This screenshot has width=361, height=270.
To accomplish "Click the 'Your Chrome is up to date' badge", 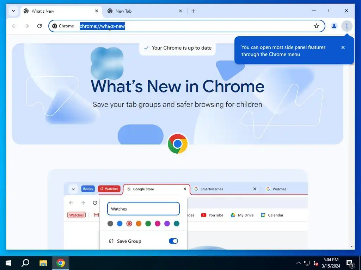I will 178,48.
